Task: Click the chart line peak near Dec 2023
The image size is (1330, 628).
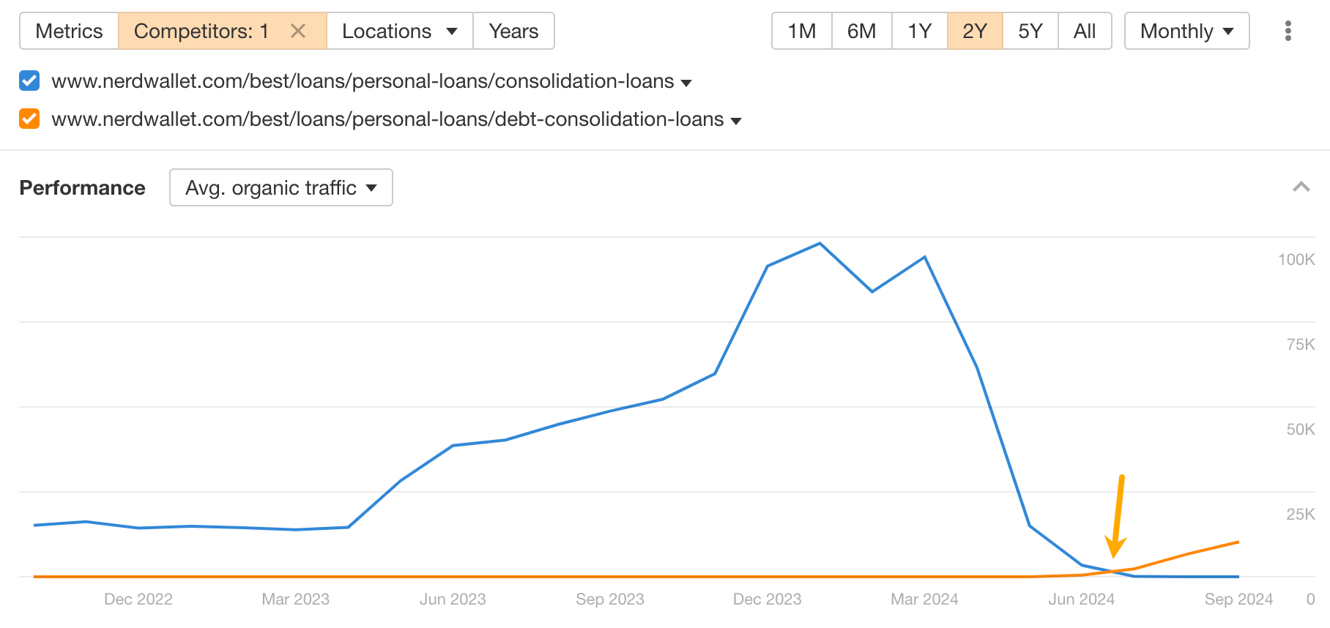Action: point(820,244)
